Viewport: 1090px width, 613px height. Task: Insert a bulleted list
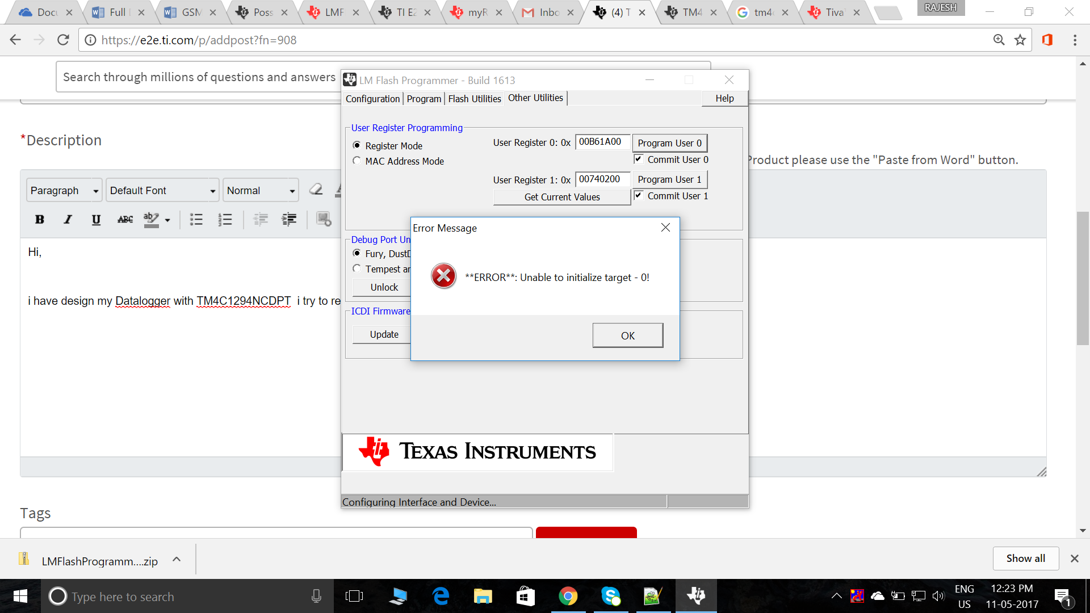[x=196, y=220]
